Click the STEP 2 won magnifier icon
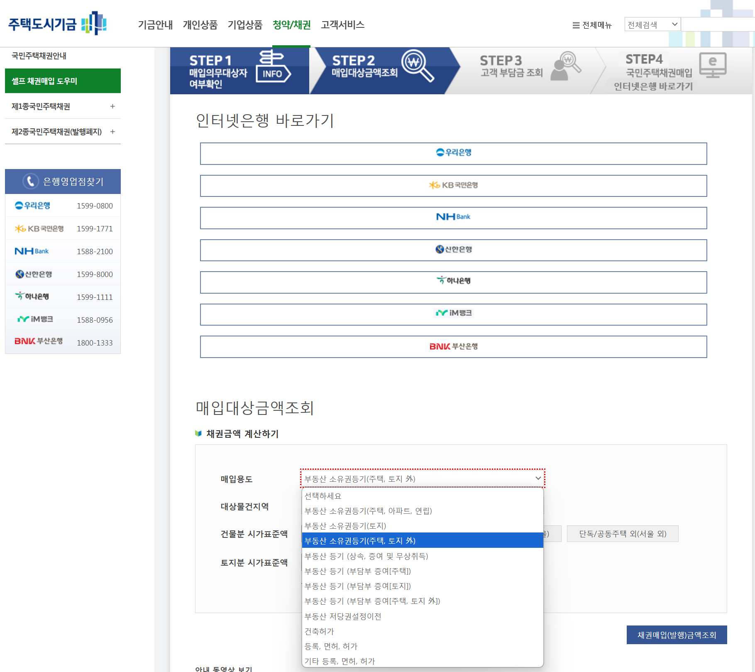Image resolution: width=755 pixels, height=672 pixels. point(418,66)
